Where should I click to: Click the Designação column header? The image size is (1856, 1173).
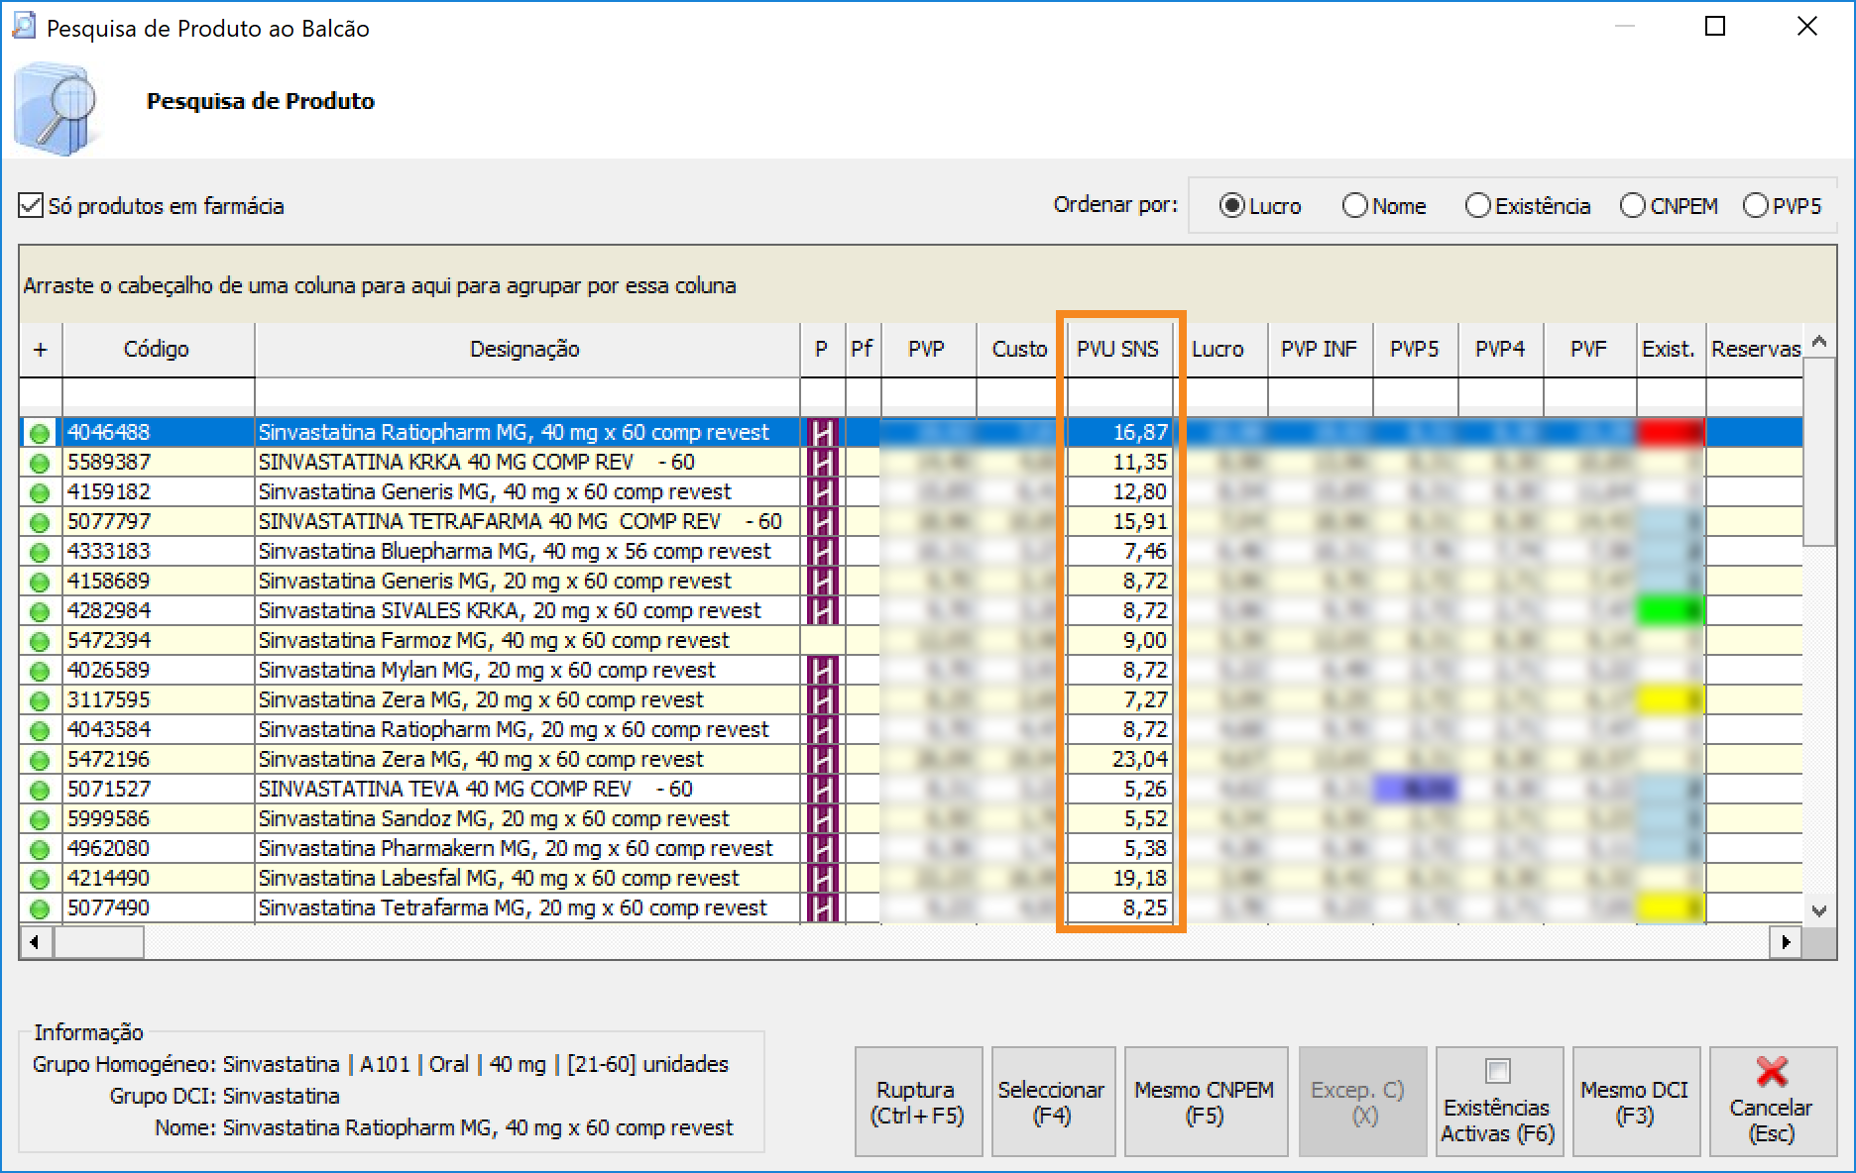[x=525, y=350]
